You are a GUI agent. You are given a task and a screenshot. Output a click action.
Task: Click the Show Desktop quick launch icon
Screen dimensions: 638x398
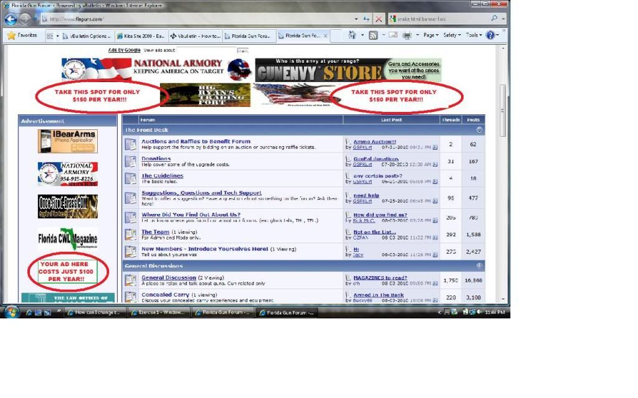pyautogui.click(x=38, y=312)
